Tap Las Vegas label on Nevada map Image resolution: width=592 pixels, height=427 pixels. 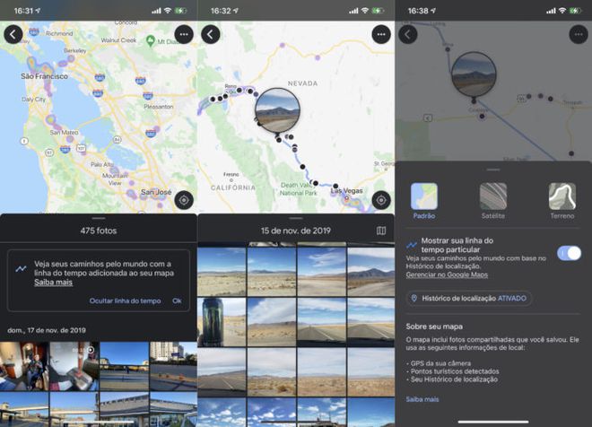pyautogui.click(x=346, y=191)
